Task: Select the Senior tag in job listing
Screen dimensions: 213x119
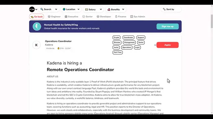Action: (141, 43)
